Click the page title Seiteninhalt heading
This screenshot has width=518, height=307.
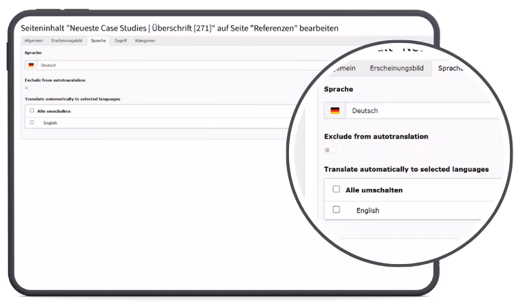click(x=179, y=29)
